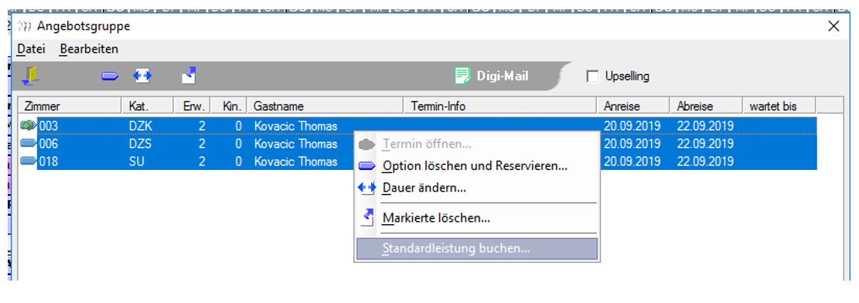The height and width of the screenshot is (303, 859).
Task: Click category SU cell
Action: 136,162
